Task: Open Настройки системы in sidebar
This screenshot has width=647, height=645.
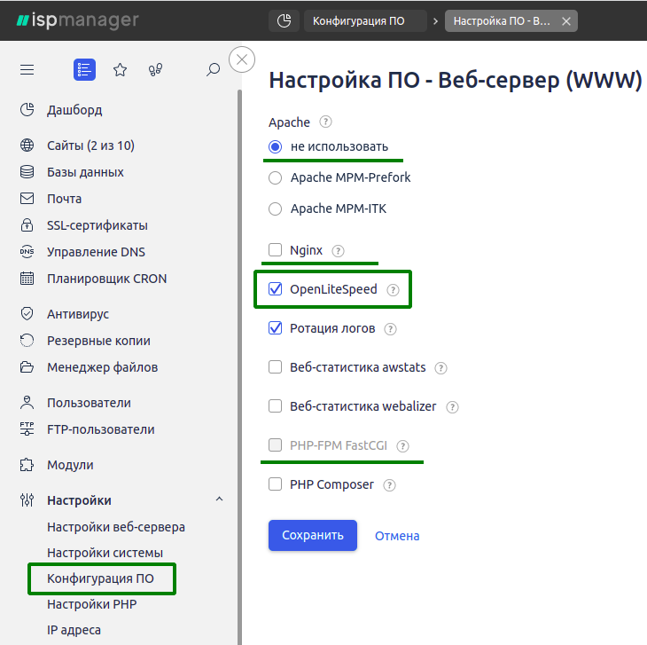Action: [x=105, y=553]
